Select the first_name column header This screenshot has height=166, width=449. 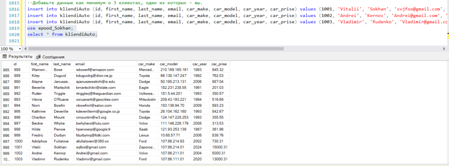pos(40,64)
